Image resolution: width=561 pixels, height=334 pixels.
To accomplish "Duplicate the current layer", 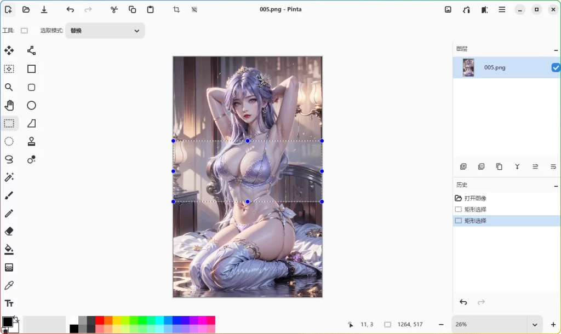I will tap(499, 166).
